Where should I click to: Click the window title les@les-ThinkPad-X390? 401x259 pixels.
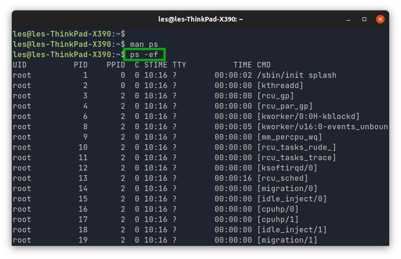pyautogui.click(x=200, y=19)
